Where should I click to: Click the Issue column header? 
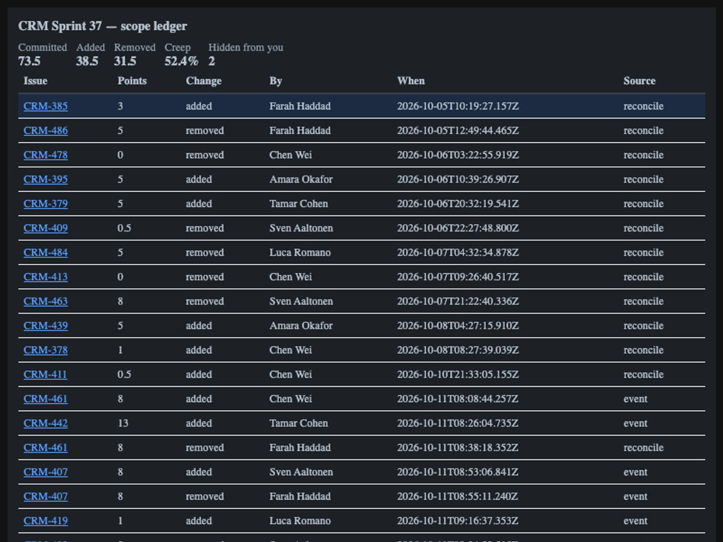pyautogui.click(x=36, y=81)
